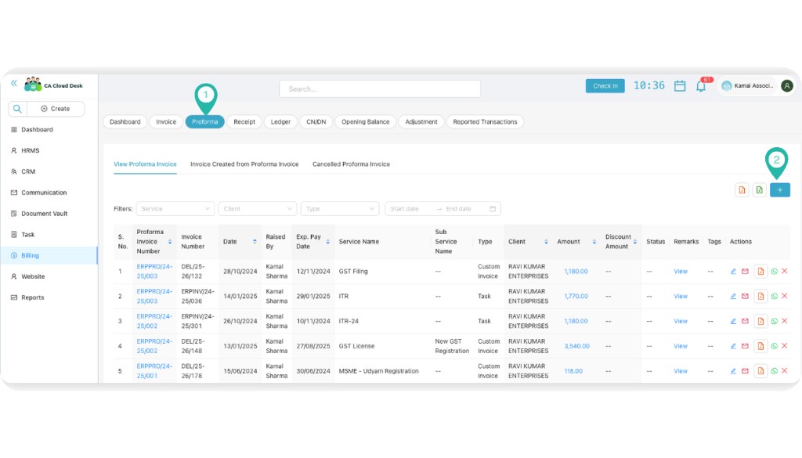Edit the ITR-24 proforma invoice
The height and width of the screenshot is (458, 802).
point(733,321)
